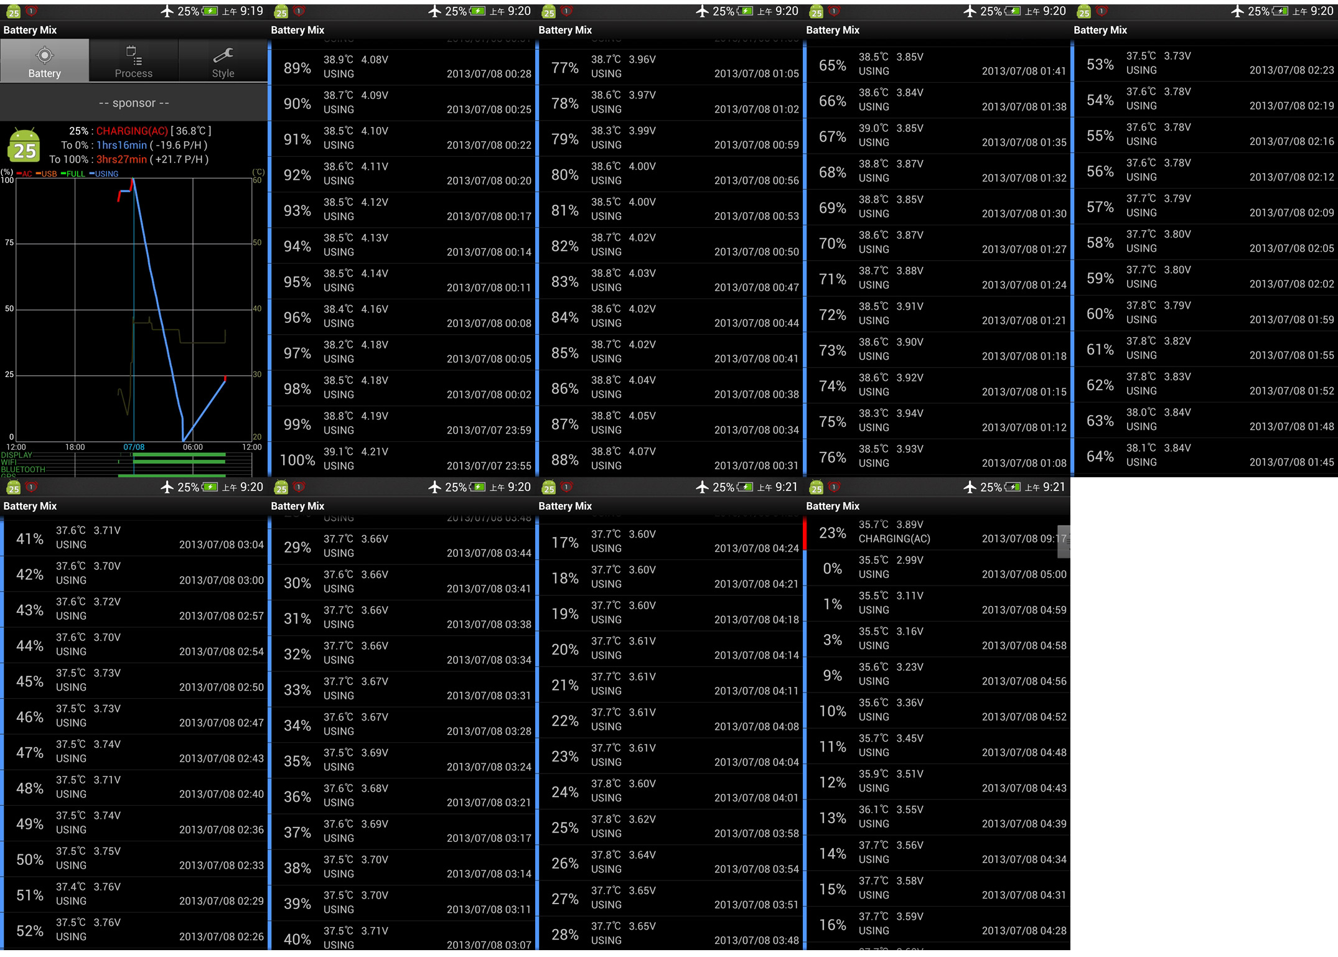This screenshot has height=957, width=1338.
Task: Tap the charging battery icon beside 9:19 clock
Action: pos(210,11)
